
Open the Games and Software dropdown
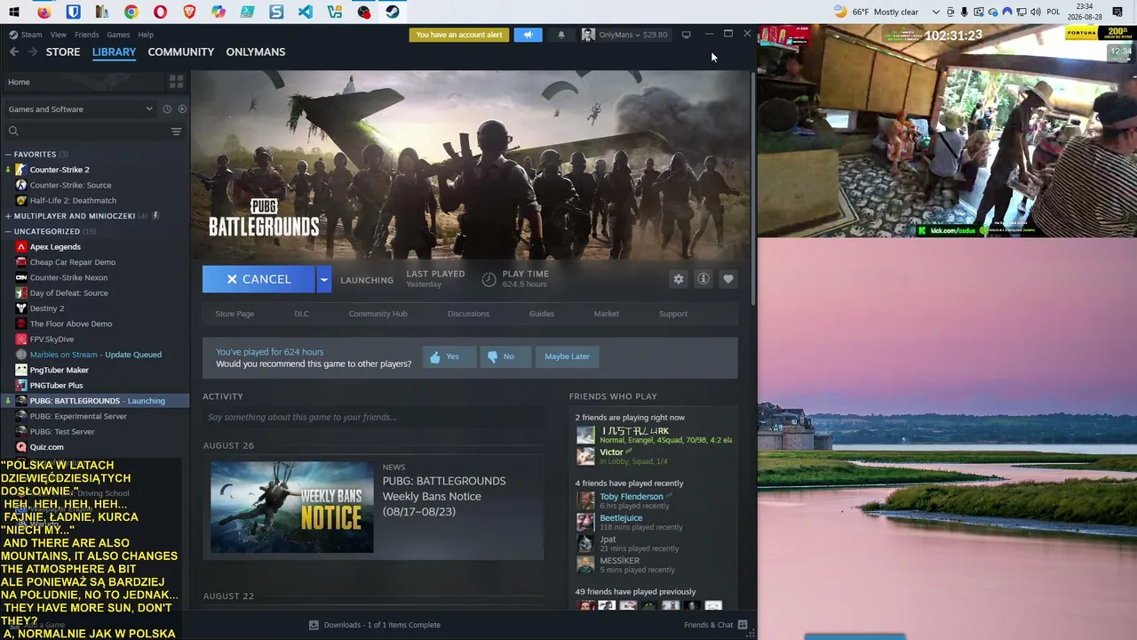[80, 109]
